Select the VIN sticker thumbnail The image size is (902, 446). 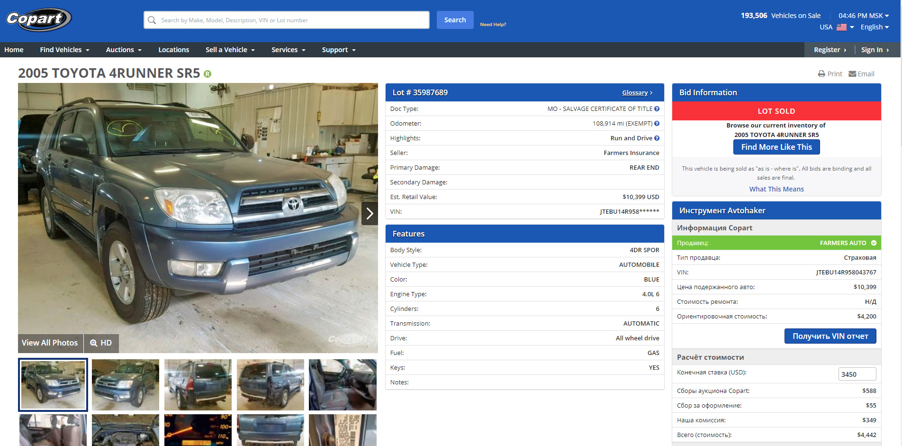click(x=343, y=430)
